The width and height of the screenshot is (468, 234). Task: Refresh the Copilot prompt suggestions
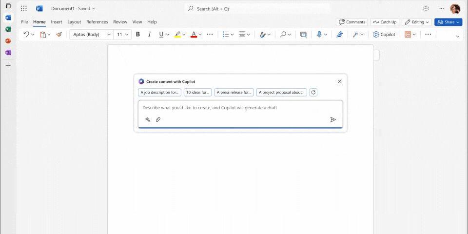[x=313, y=92]
